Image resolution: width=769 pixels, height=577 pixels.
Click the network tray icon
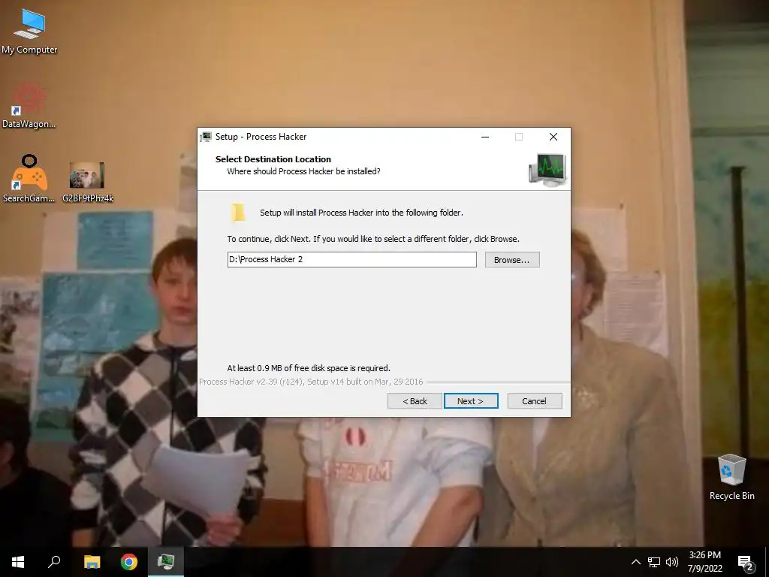pos(654,562)
